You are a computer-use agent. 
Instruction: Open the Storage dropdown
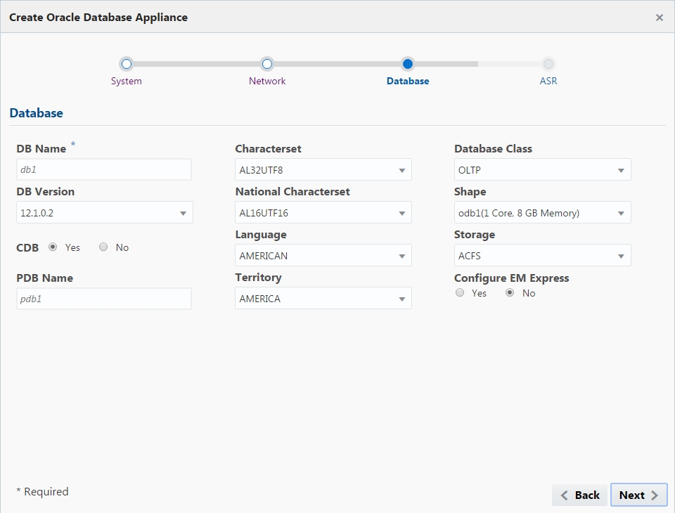[542, 256]
